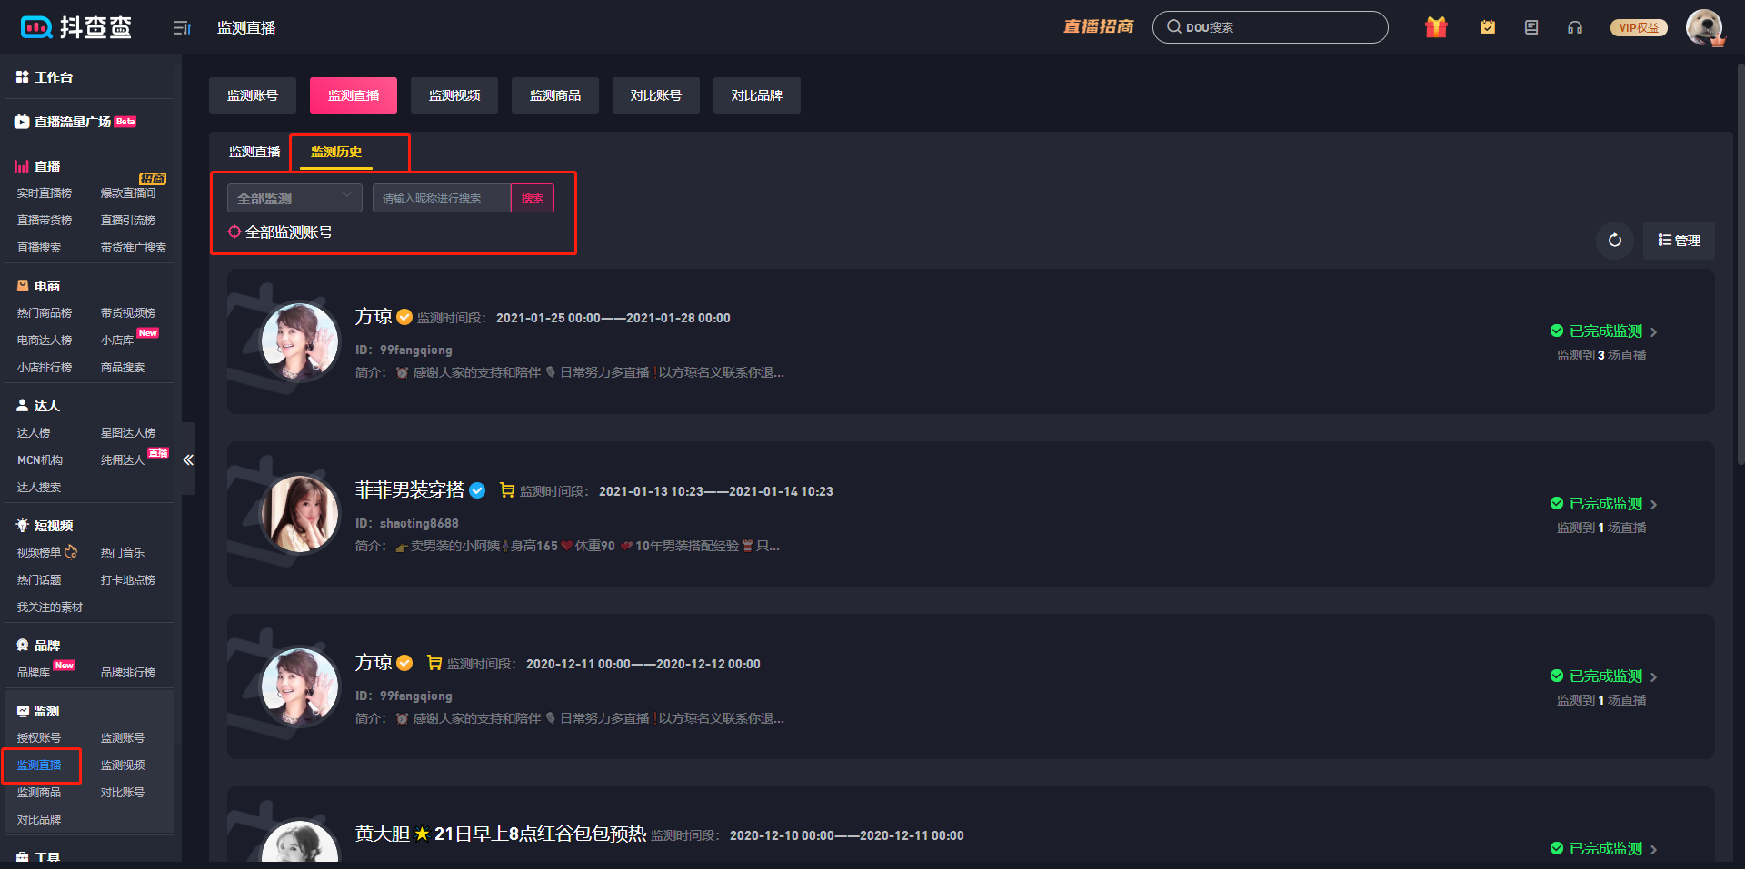The width and height of the screenshot is (1745, 869).
Task: Click the VIP权益 badge
Action: (1639, 27)
